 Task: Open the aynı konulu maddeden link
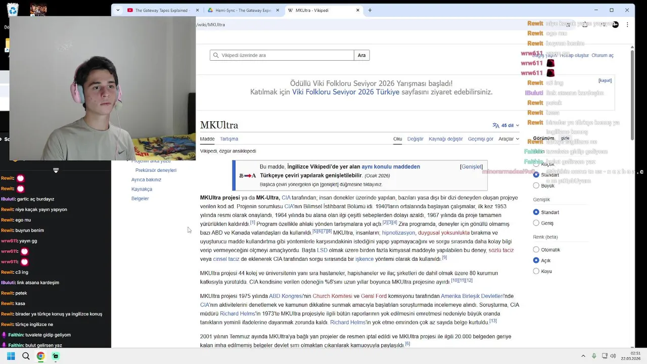point(391,167)
